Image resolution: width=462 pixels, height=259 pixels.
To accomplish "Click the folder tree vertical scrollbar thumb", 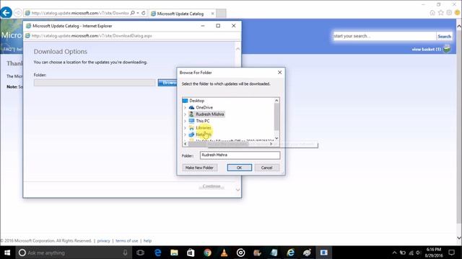I will click(x=276, y=117).
